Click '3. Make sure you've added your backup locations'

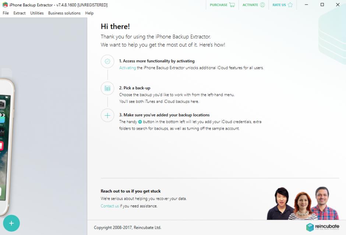tap(165, 115)
